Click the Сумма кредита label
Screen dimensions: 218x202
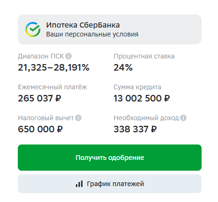click(x=137, y=87)
